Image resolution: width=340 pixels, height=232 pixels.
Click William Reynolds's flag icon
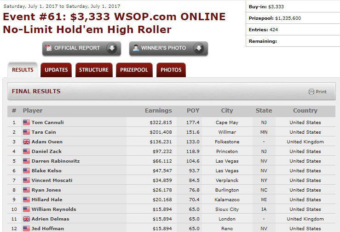(x=26, y=209)
